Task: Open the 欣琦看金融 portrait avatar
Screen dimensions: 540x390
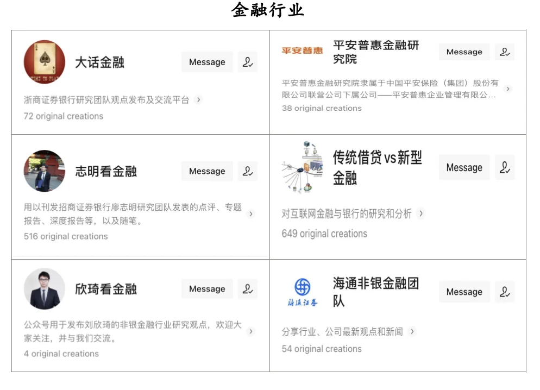Action: point(45,289)
